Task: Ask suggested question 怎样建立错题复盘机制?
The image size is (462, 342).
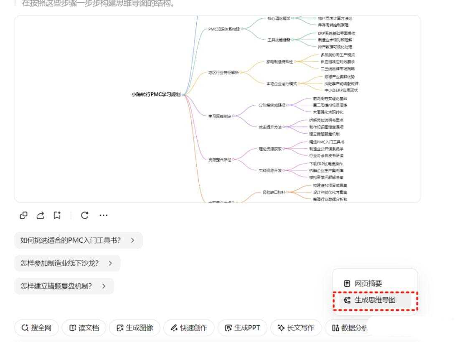Action: (64, 286)
